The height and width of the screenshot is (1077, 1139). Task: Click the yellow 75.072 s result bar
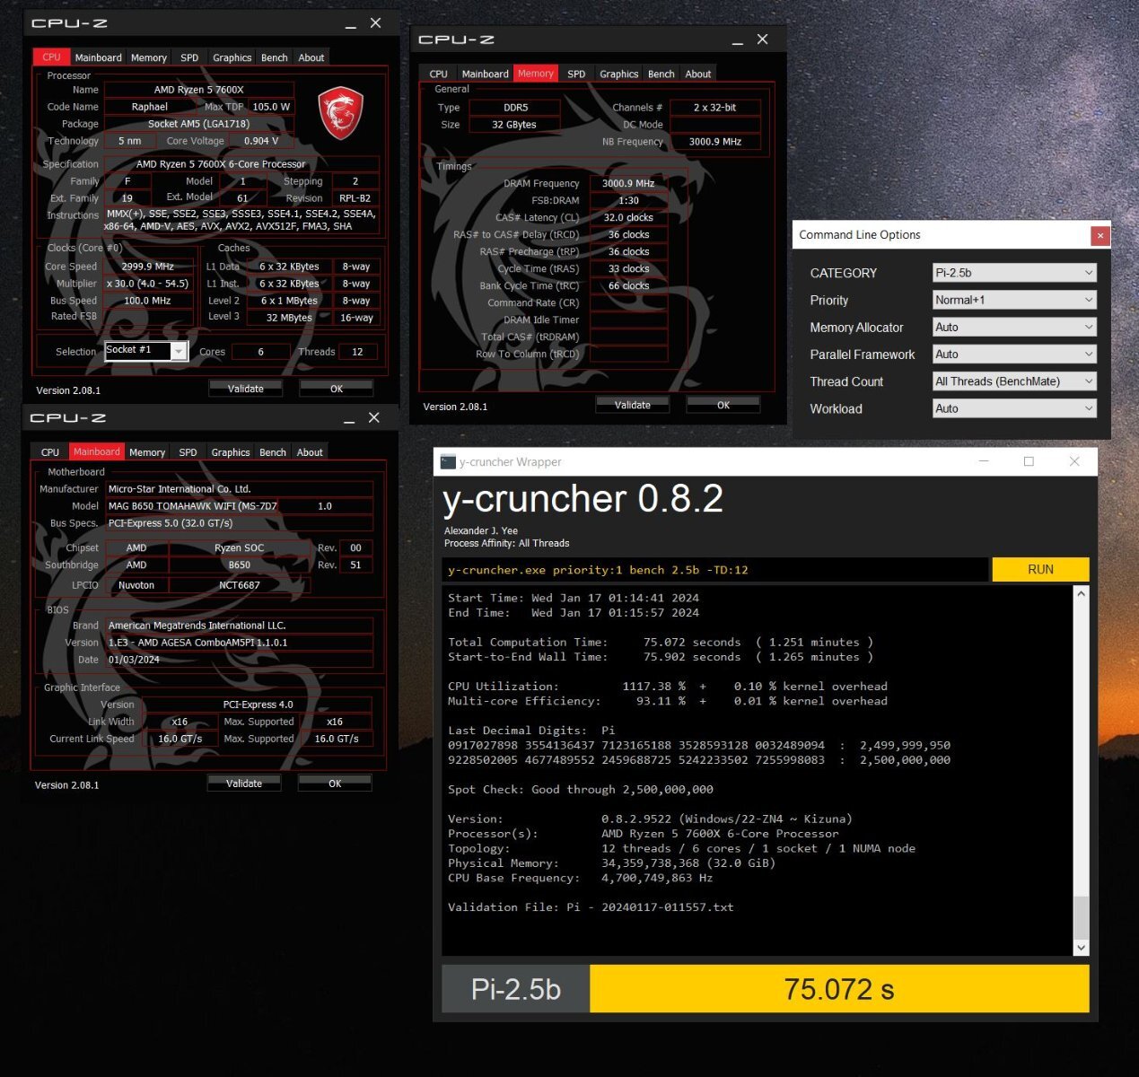point(839,989)
